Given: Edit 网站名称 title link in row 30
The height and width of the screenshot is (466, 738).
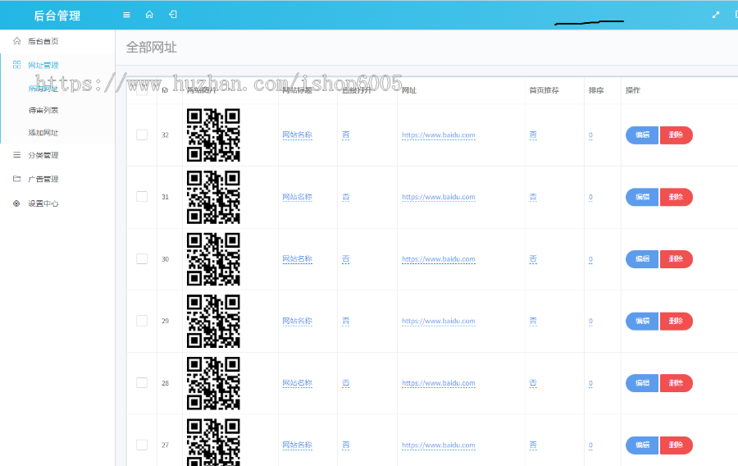Looking at the screenshot, I should click(x=298, y=259).
